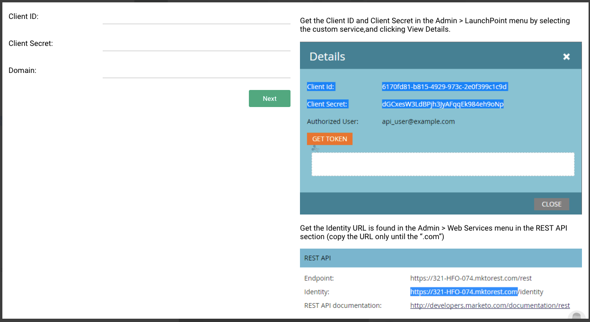Viewport: 590px width, 322px height.
Task: Click the api_user@example.com authorized user text
Action: click(418, 121)
